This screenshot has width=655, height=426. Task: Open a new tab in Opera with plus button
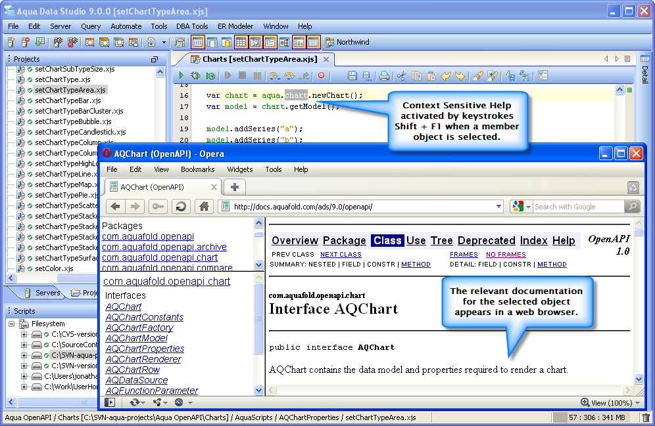[234, 187]
